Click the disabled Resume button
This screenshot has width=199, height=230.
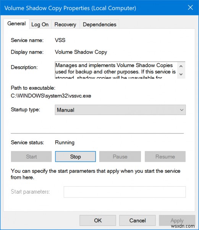coord(165,156)
